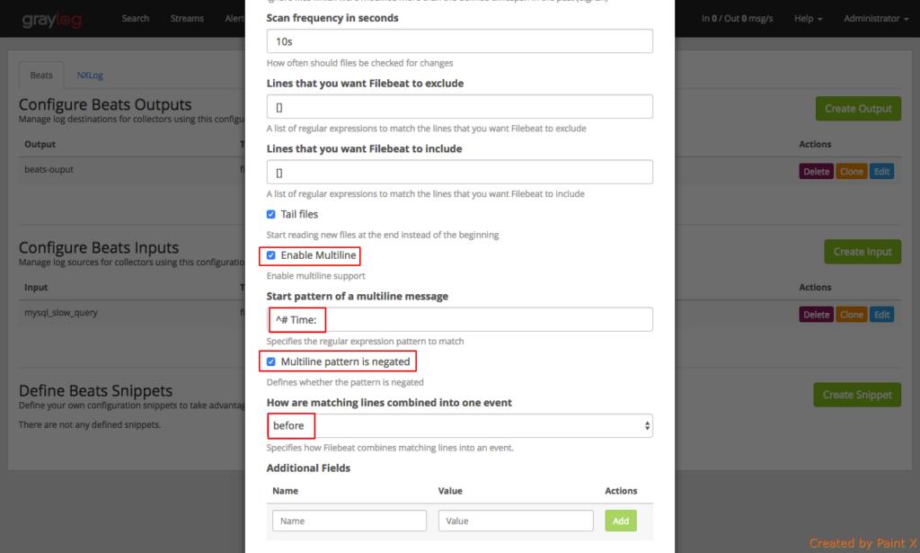Viewport: 920px width, 553px height.
Task: Uncheck Enable Multiline
Action: [271, 255]
